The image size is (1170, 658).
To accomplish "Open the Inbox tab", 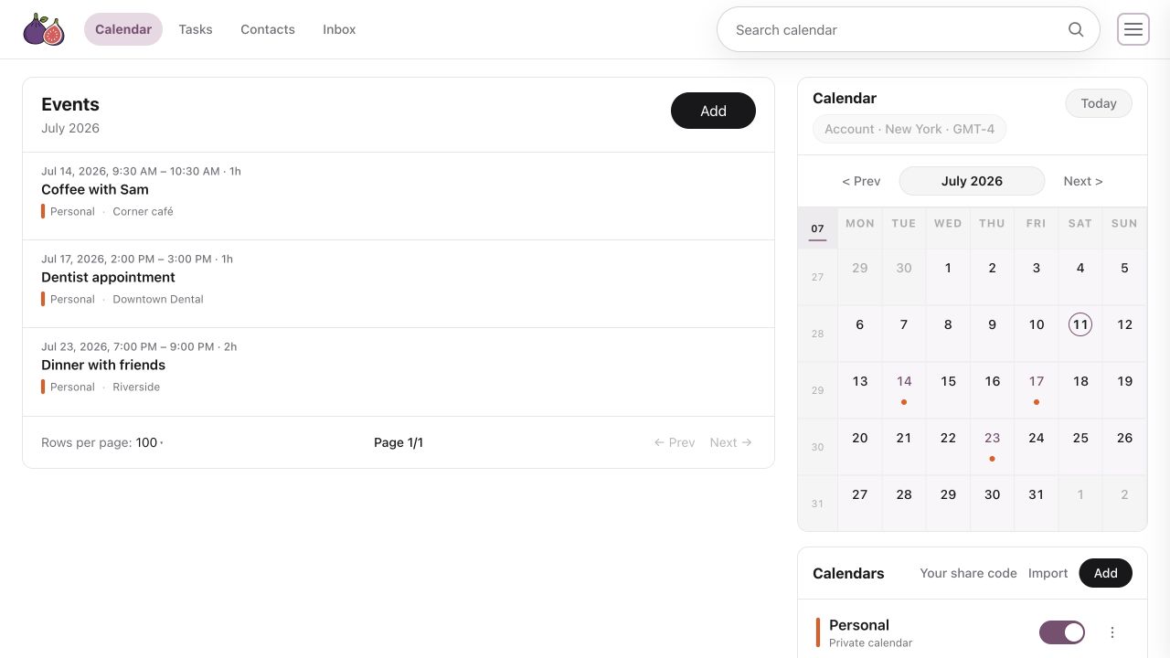I will (339, 29).
